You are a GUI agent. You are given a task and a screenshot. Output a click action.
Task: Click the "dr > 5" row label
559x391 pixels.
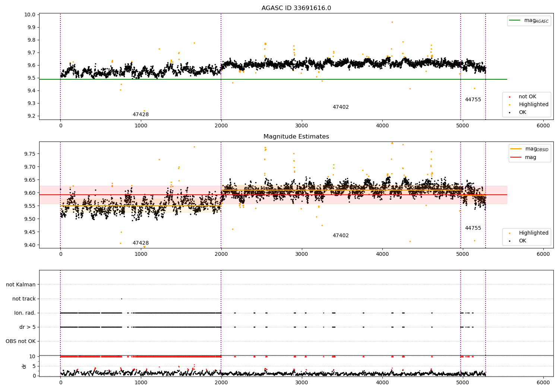[28, 327]
